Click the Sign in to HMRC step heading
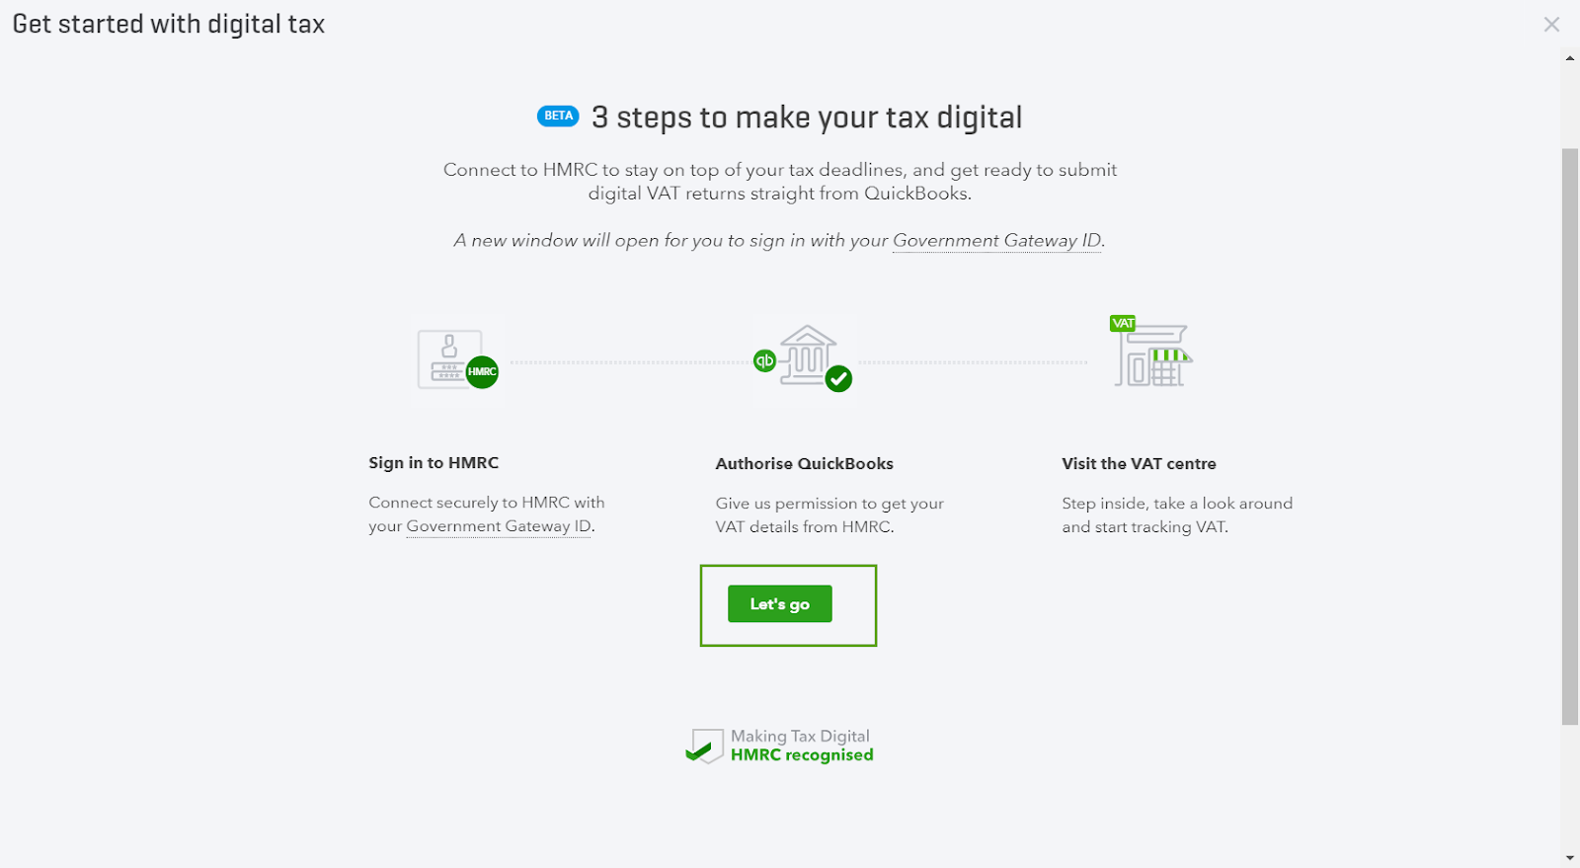 434,462
